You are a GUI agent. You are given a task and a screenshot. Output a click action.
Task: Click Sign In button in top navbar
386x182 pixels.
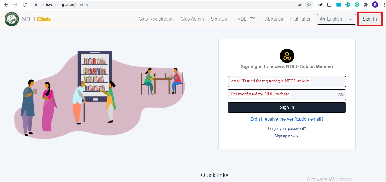click(x=370, y=19)
